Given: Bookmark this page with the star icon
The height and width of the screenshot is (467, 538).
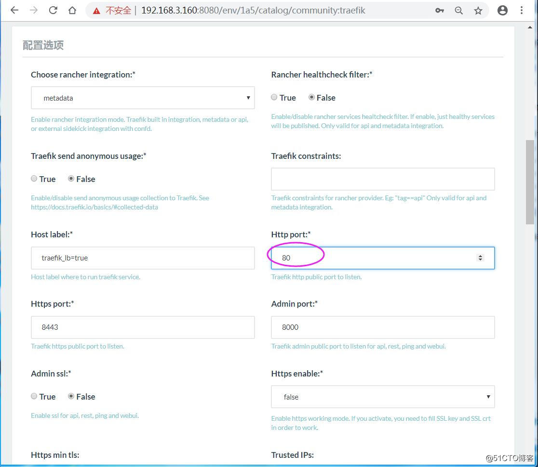Looking at the screenshot, I should [x=478, y=11].
